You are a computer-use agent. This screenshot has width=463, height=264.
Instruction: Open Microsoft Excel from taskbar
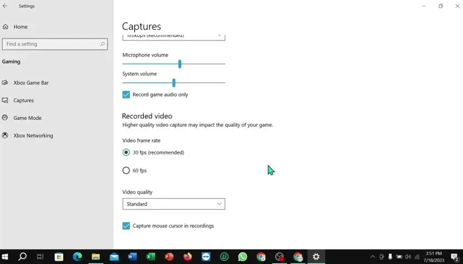pos(150,257)
